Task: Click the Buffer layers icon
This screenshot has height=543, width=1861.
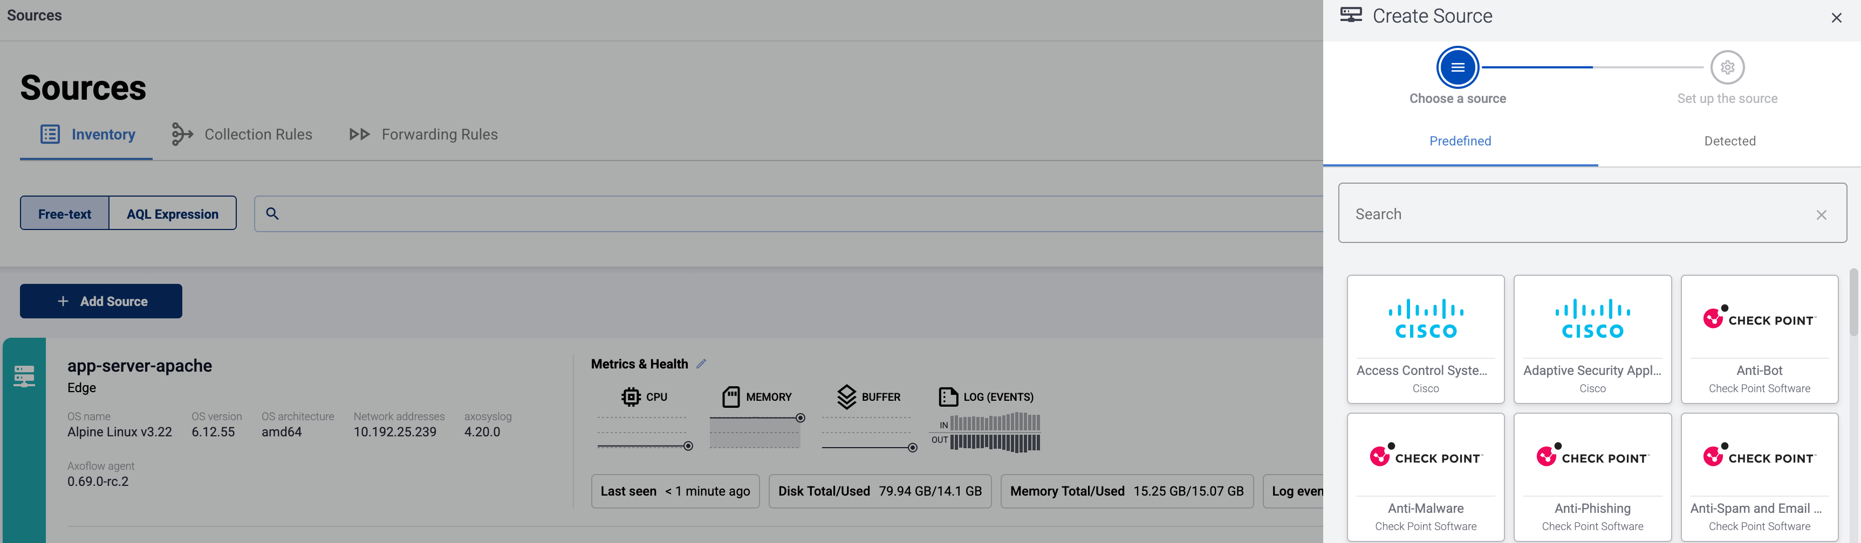Action: pyautogui.click(x=846, y=396)
